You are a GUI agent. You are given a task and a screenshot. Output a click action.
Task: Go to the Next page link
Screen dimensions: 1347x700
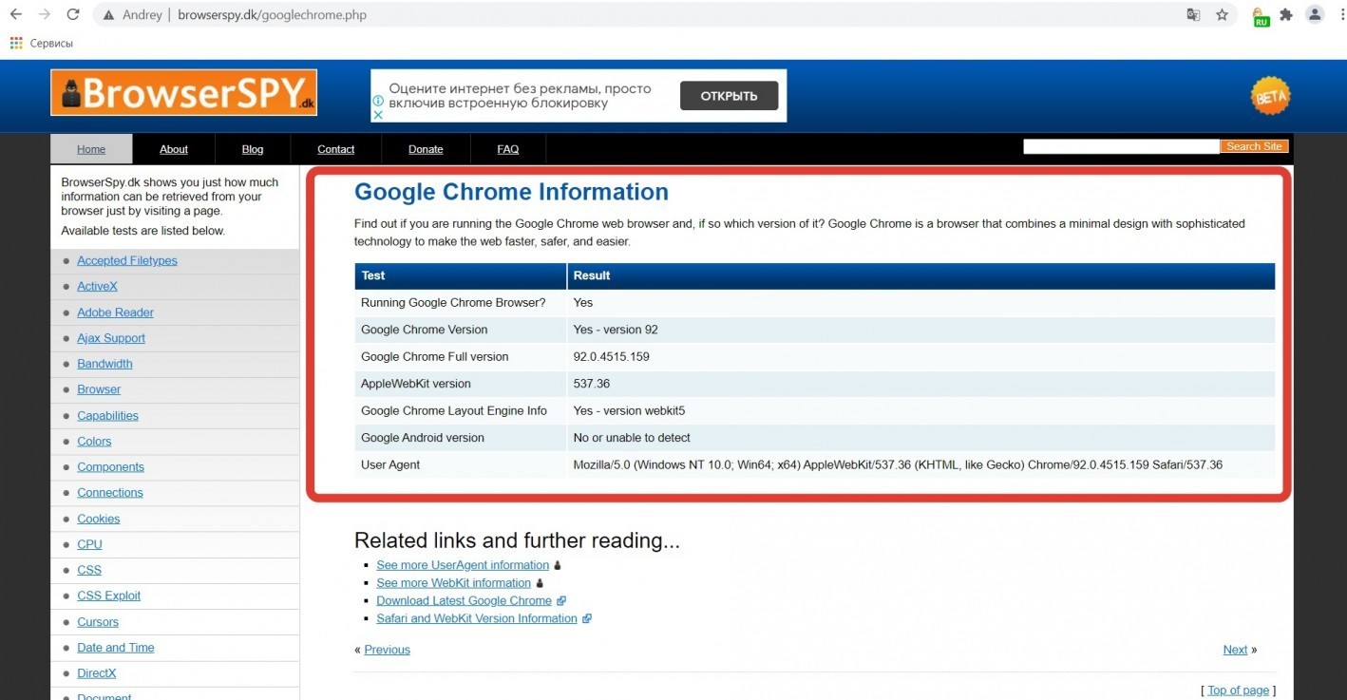1235,650
